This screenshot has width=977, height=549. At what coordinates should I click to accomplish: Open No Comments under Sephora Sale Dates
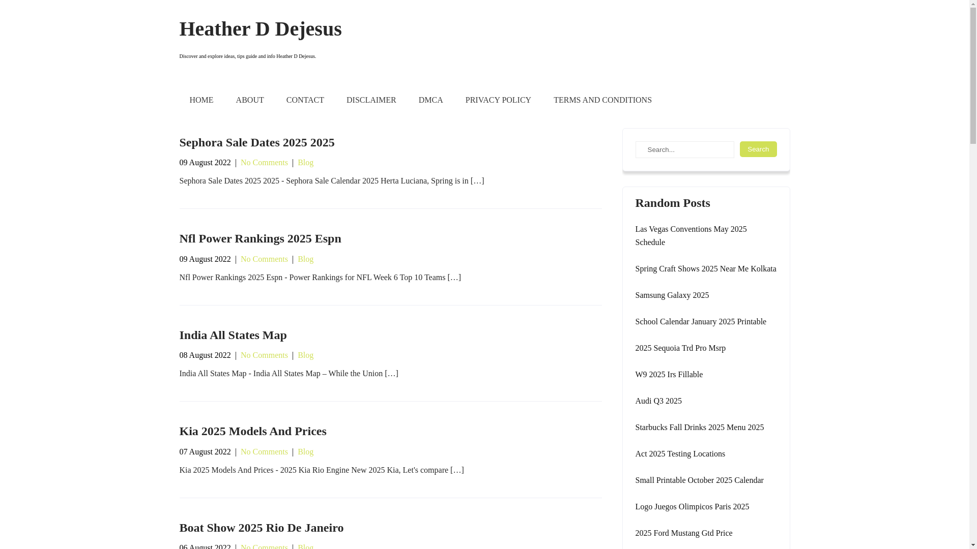pos(264,163)
